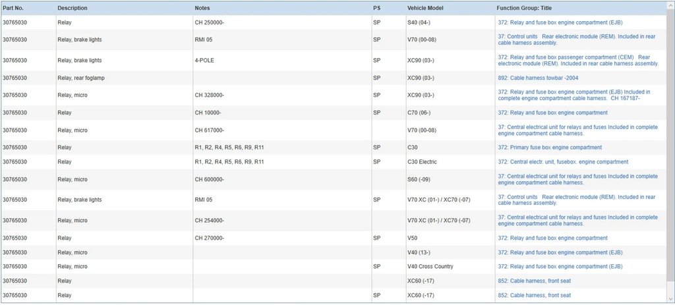Click the '4-POLE' notes cell
The image size is (675, 305).
204,61
